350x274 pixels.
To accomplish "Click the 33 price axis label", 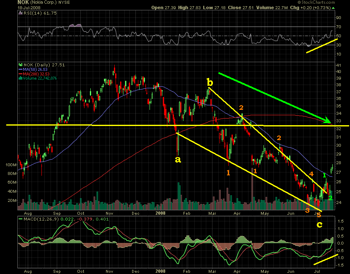I will (338, 121).
